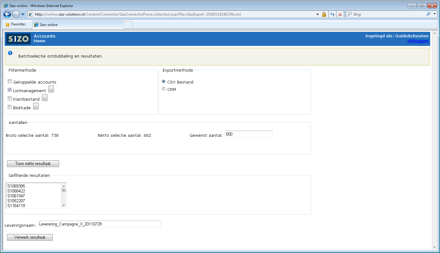Image resolution: width=440 pixels, height=253 pixels.
Task: Open the Klantbestand ellipsis options button
Action: (x=45, y=98)
